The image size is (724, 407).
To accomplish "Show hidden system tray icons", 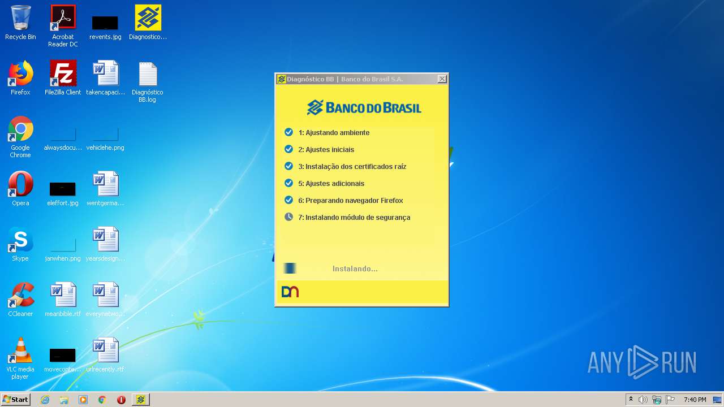I will click(x=631, y=400).
